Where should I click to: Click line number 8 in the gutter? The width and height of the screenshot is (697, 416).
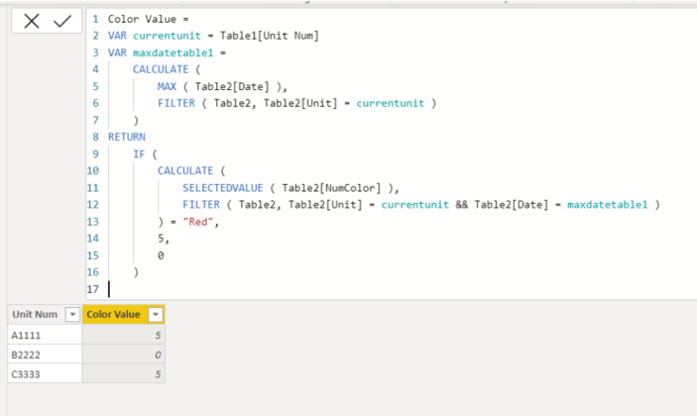click(96, 137)
